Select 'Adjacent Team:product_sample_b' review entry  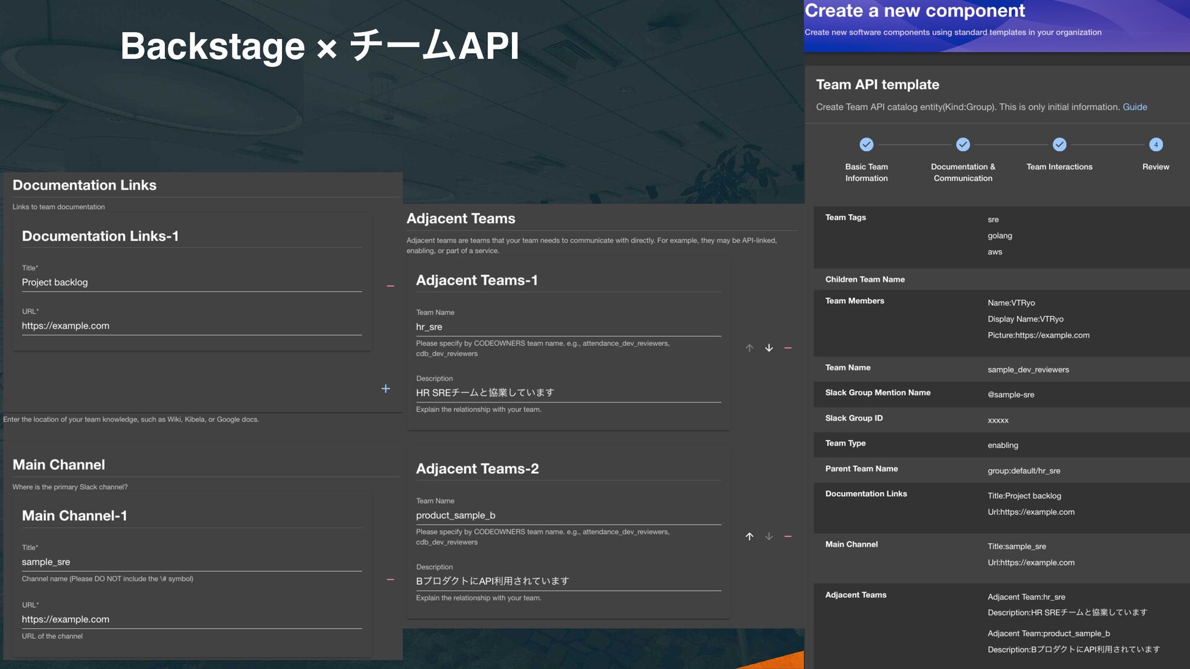[1049, 634]
